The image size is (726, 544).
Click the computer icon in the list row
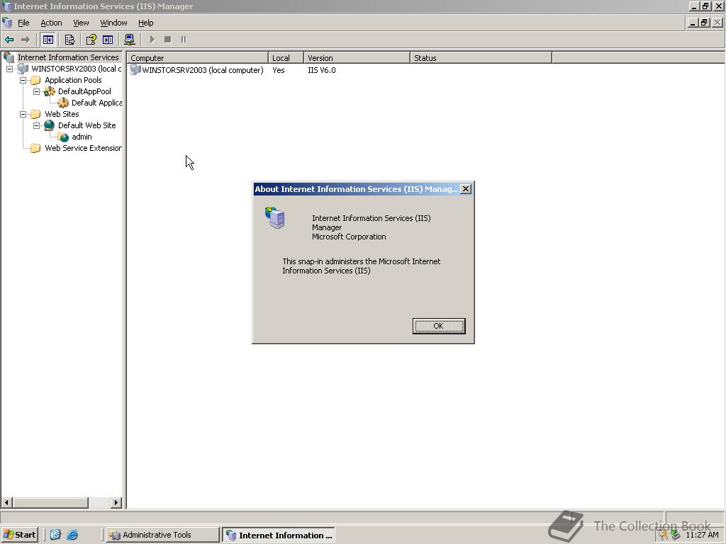pos(135,70)
